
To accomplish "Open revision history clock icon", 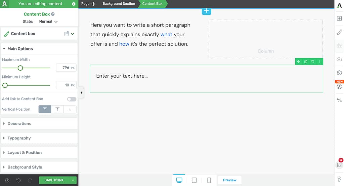I will coord(7,180).
